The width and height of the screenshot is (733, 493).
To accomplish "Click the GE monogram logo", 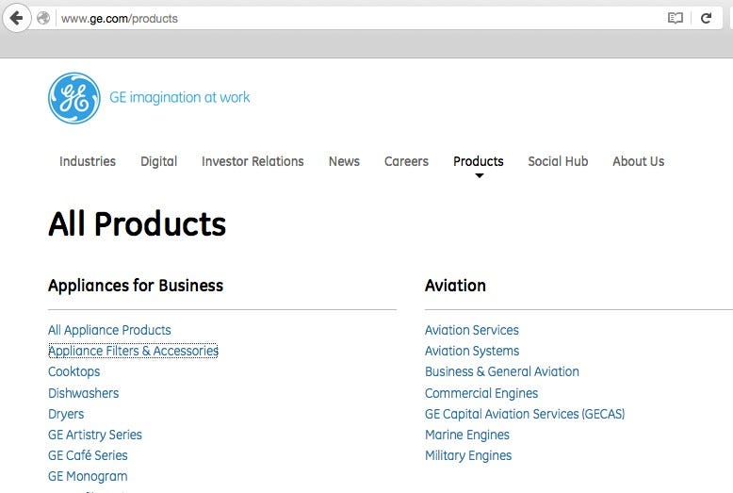I will click(74, 98).
